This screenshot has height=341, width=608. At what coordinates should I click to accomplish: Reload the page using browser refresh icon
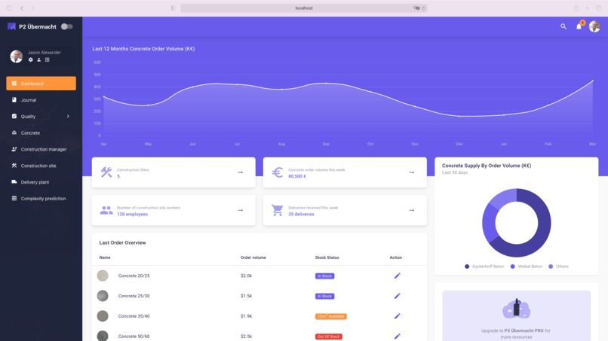point(423,8)
